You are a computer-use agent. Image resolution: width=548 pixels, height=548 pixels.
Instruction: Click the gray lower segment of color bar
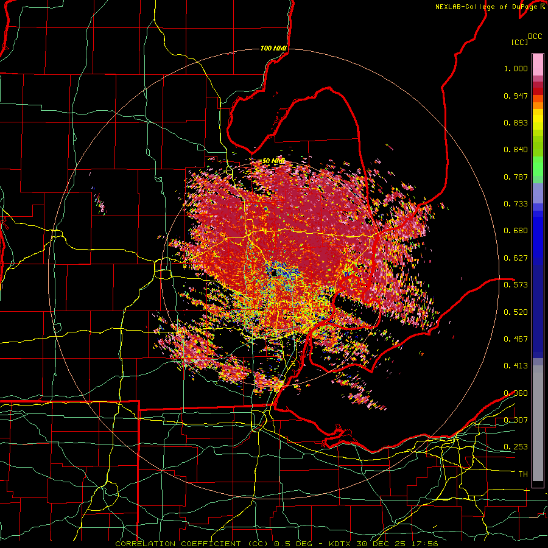[538, 423]
